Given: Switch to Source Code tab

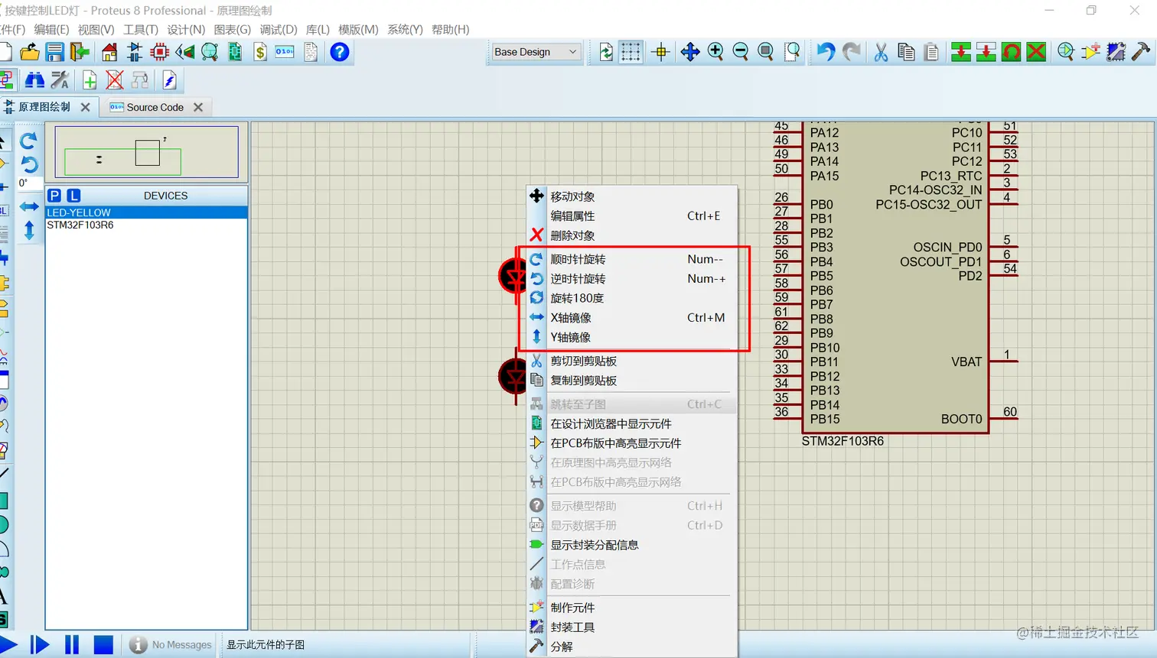Looking at the screenshot, I should click(x=155, y=107).
